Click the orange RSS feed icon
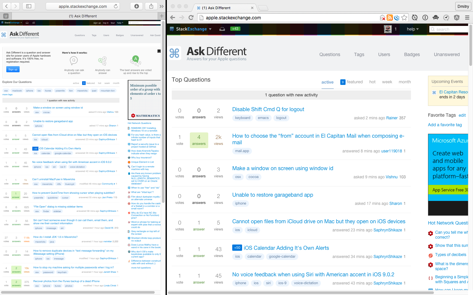This screenshot has height=295, width=473. pyautogui.click(x=390, y=18)
